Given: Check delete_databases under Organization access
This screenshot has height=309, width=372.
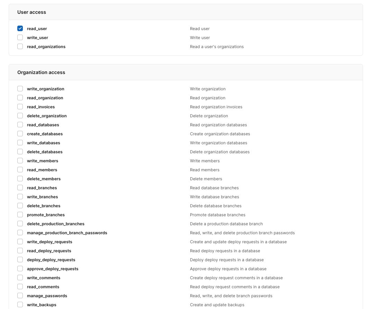Looking at the screenshot, I should coord(20,152).
